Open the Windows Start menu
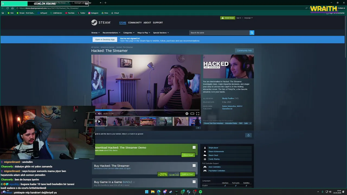The image size is (347, 195). pyautogui.click(x=147, y=192)
